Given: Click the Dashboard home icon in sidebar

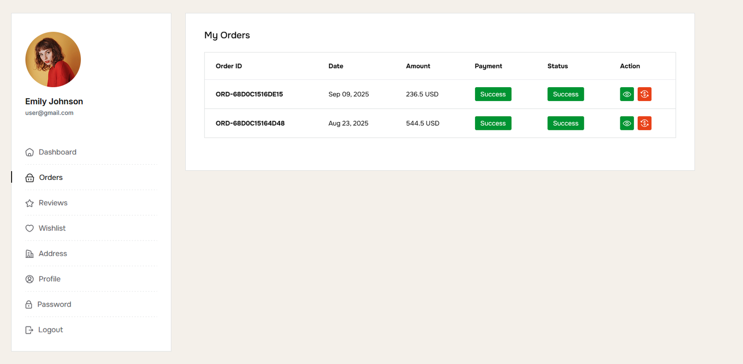Looking at the screenshot, I should 30,152.
